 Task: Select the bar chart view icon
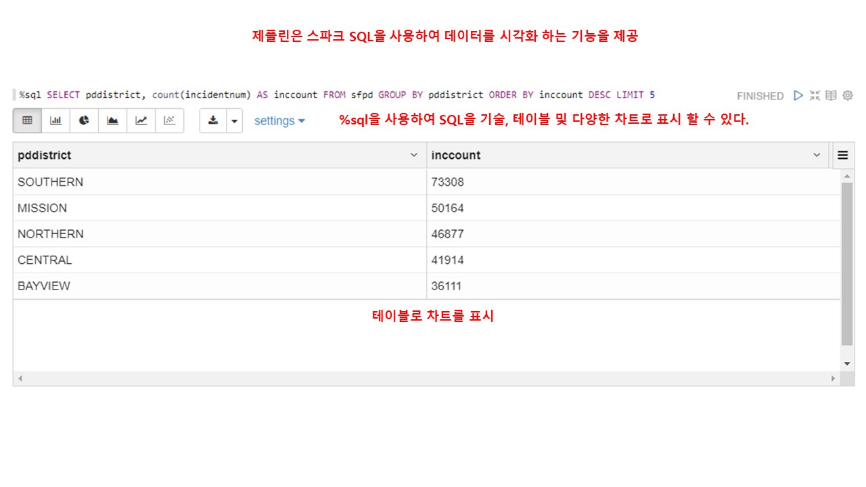click(55, 120)
